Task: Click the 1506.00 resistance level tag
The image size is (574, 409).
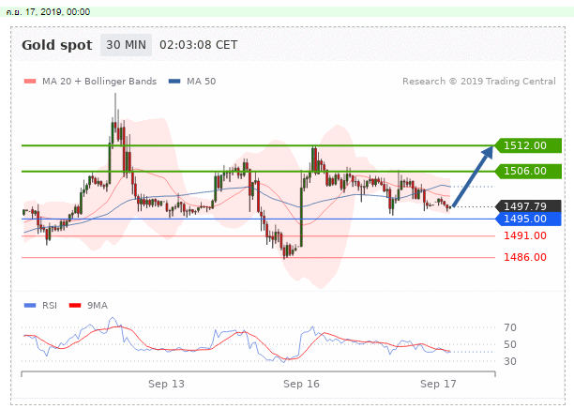Action: [x=528, y=171]
